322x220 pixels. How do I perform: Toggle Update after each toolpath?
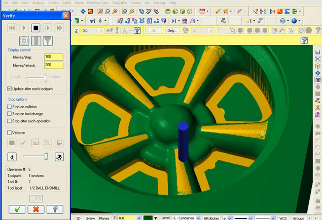click(9, 89)
